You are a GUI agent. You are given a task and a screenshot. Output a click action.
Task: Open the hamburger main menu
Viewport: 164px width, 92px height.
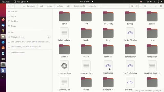(x=145, y=6)
